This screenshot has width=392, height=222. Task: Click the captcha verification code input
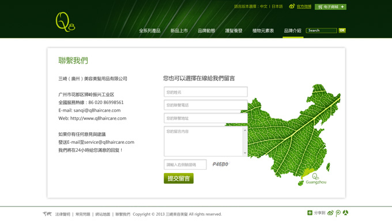[185, 164]
